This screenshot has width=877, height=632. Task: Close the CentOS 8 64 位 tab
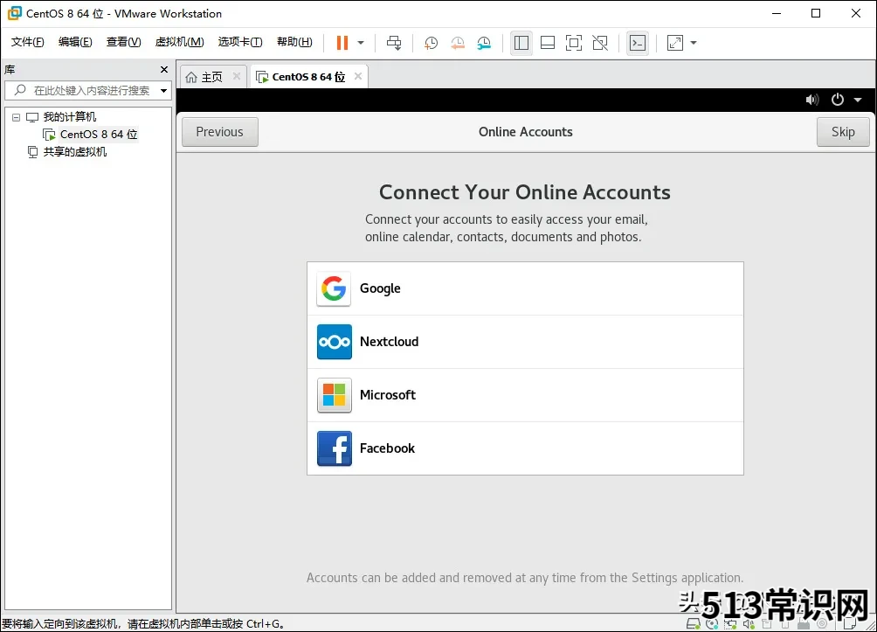358,76
